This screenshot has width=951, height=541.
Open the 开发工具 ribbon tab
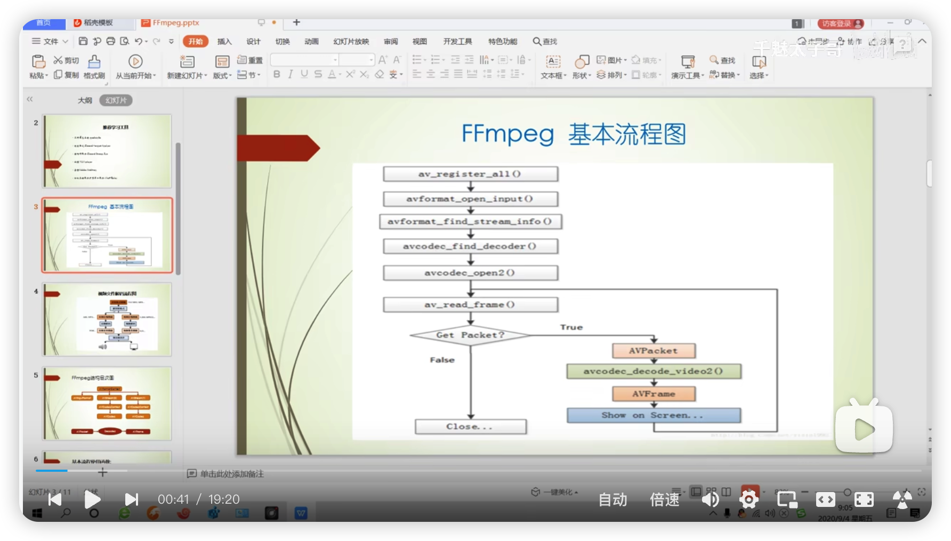(x=457, y=41)
